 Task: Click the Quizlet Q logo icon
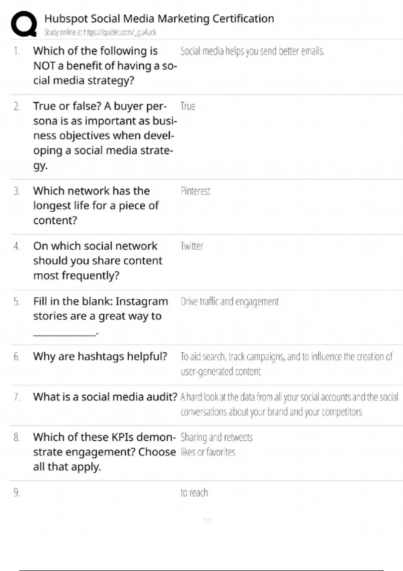(x=24, y=24)
